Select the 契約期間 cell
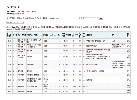 [x=34, y=92]
